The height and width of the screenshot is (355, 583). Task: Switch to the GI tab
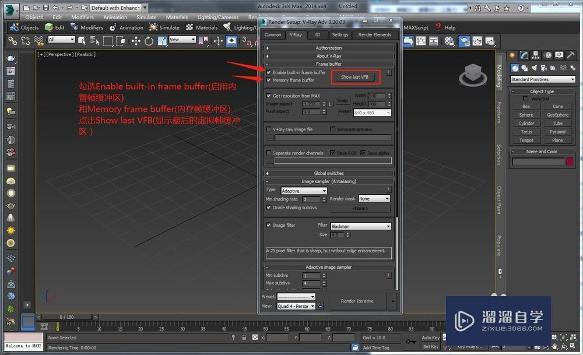318,34
